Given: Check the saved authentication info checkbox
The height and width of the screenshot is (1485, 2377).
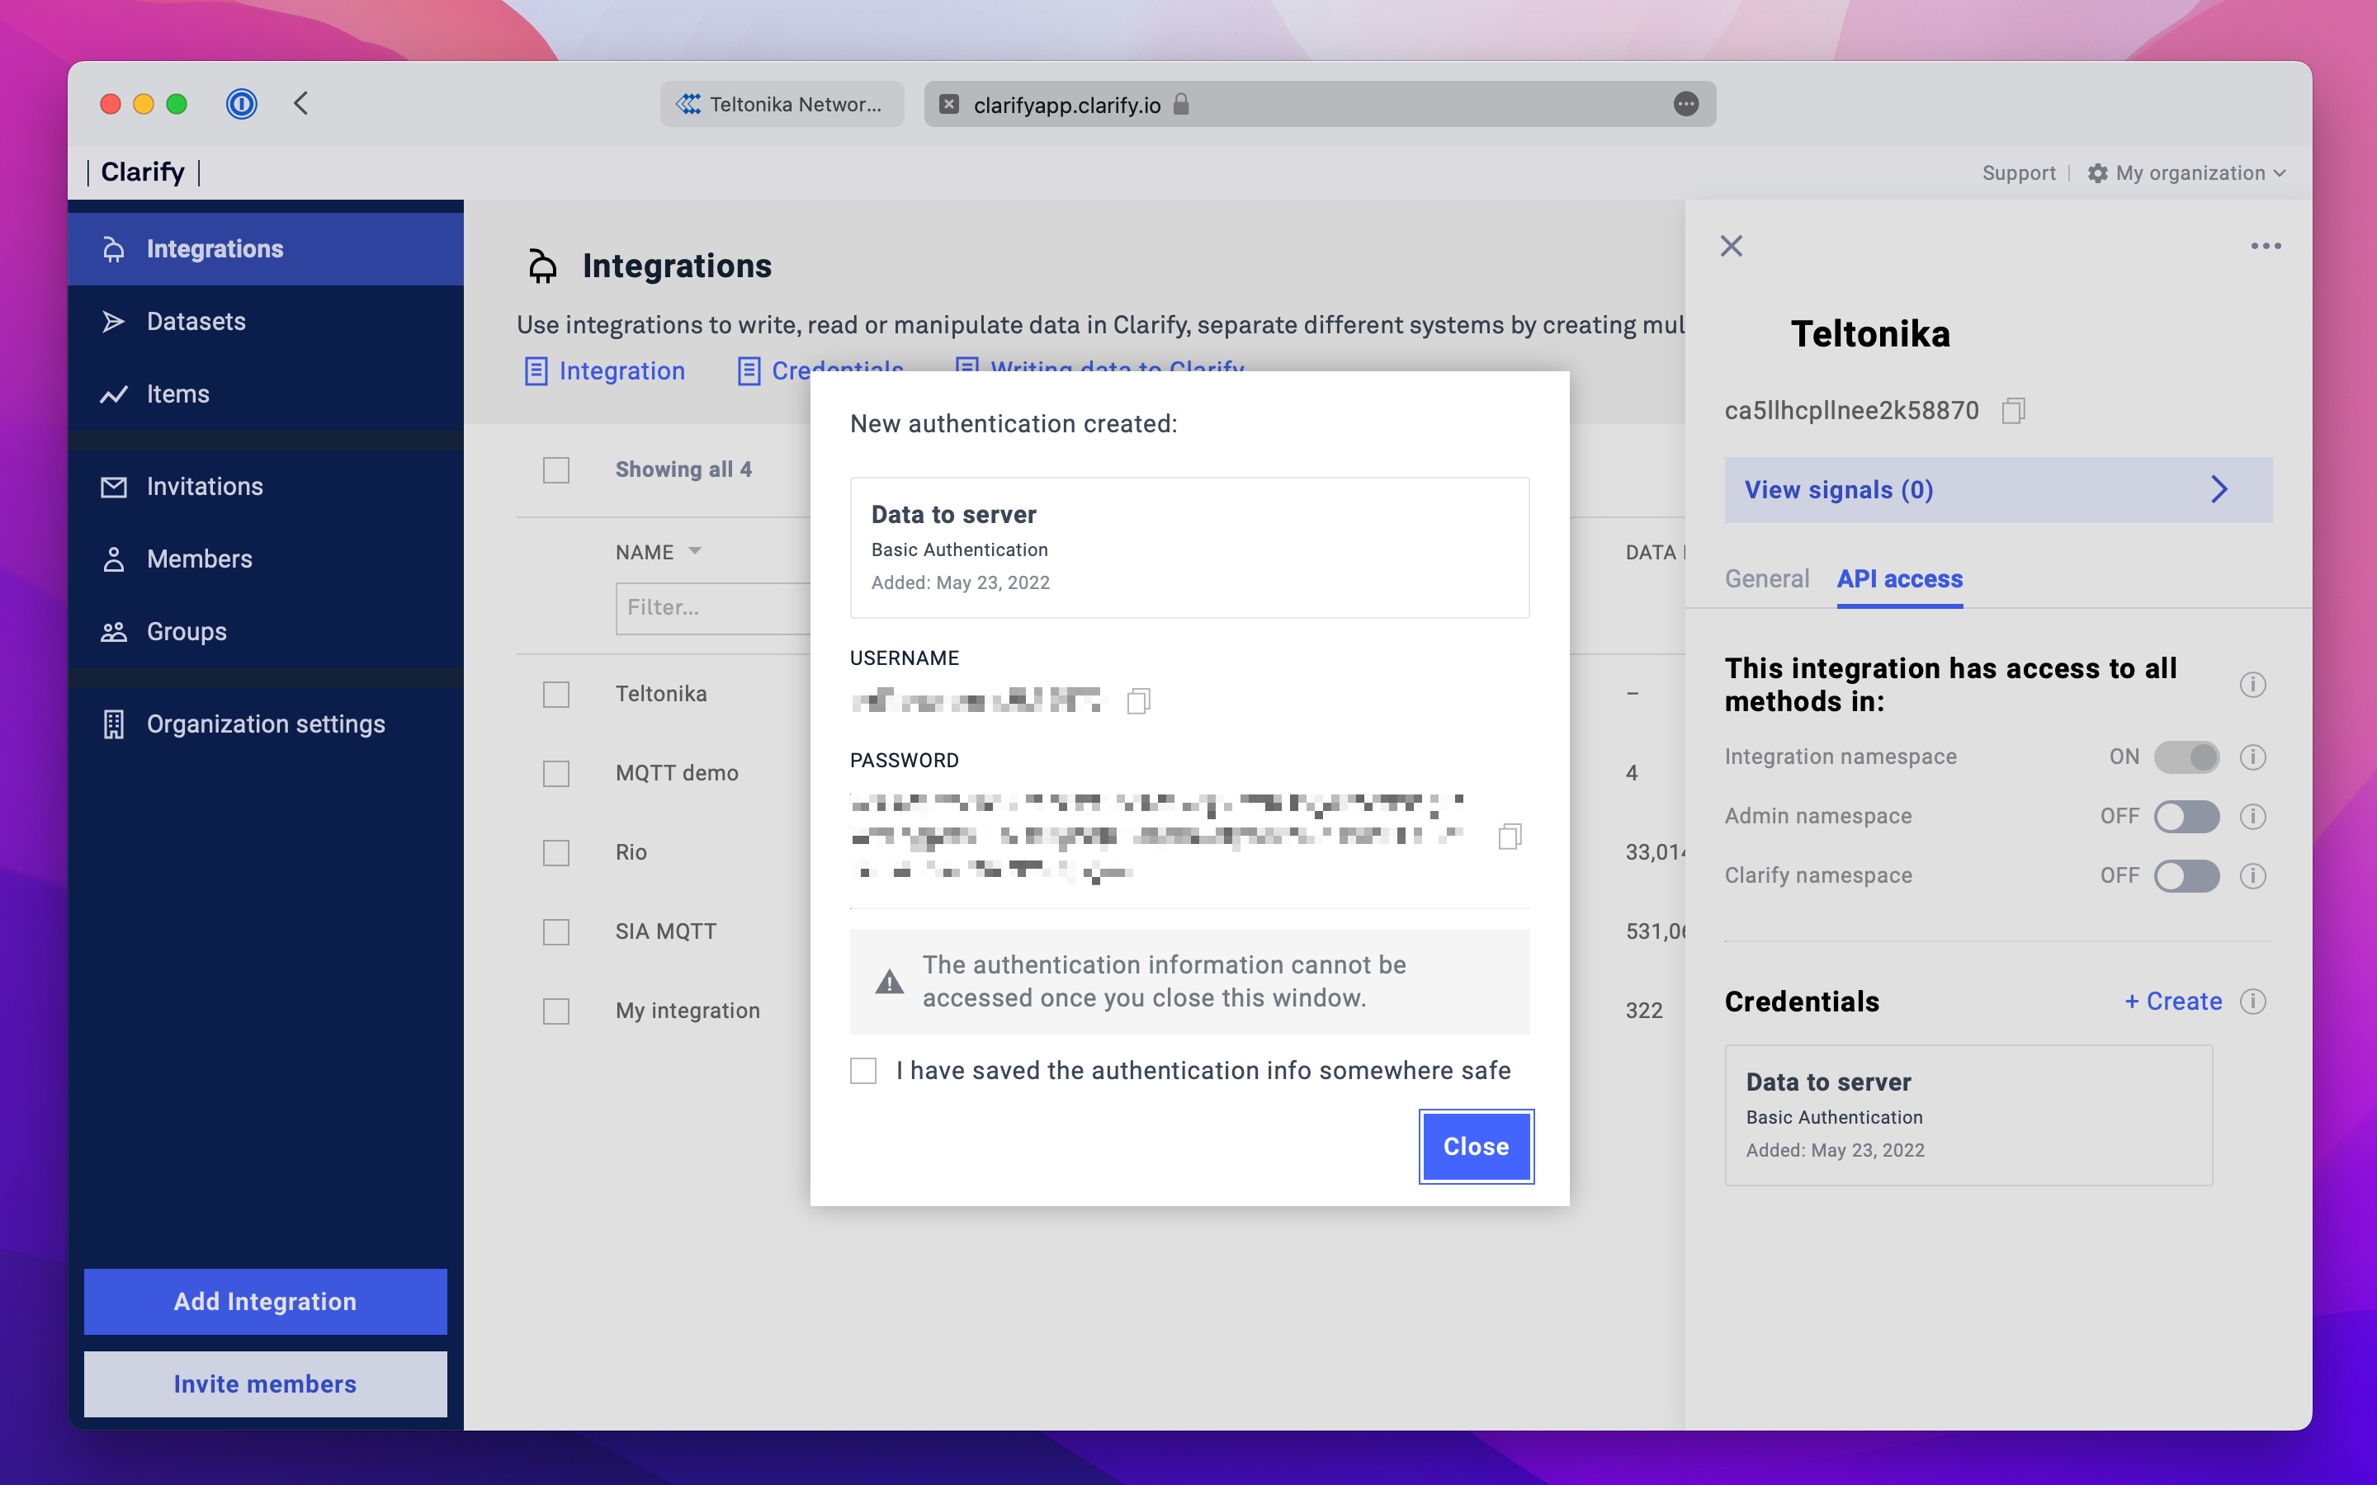Looking at the screenshot, I should [x=863, y=1071].
